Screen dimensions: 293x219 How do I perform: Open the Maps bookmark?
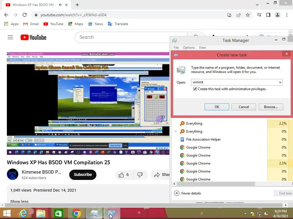tap(76, 24)
